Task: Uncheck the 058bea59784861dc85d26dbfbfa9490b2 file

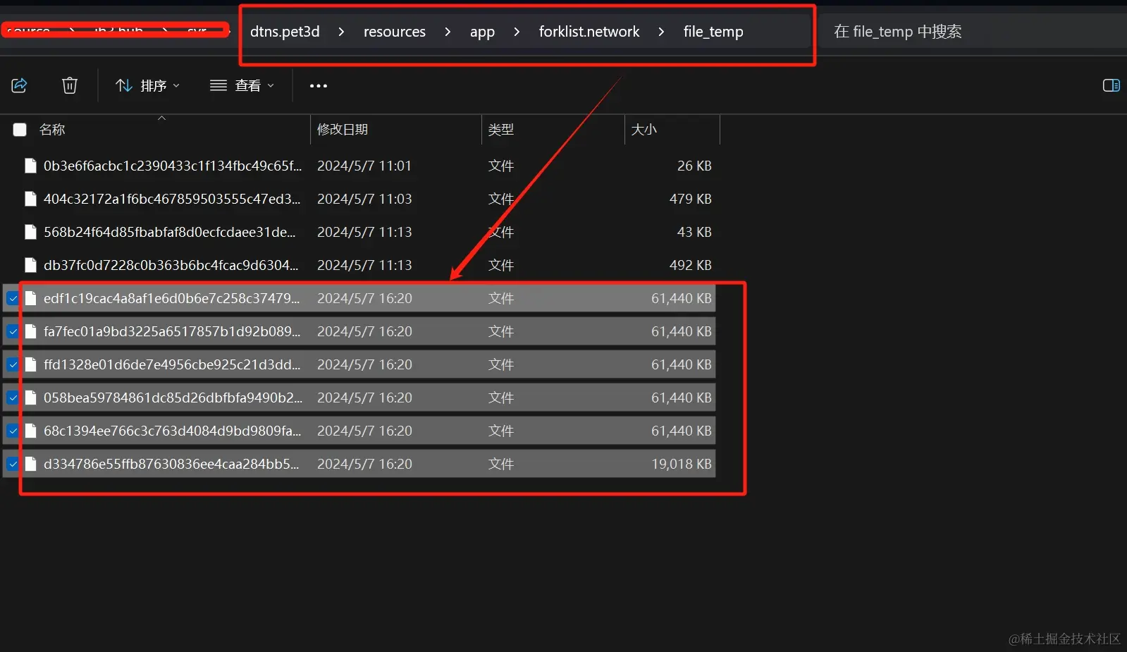Action: click(13, 398)
